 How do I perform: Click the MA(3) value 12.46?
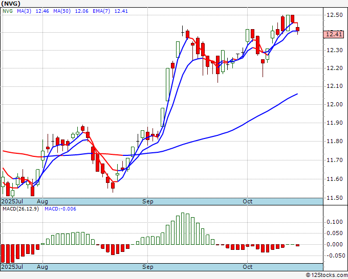(42, 11)
